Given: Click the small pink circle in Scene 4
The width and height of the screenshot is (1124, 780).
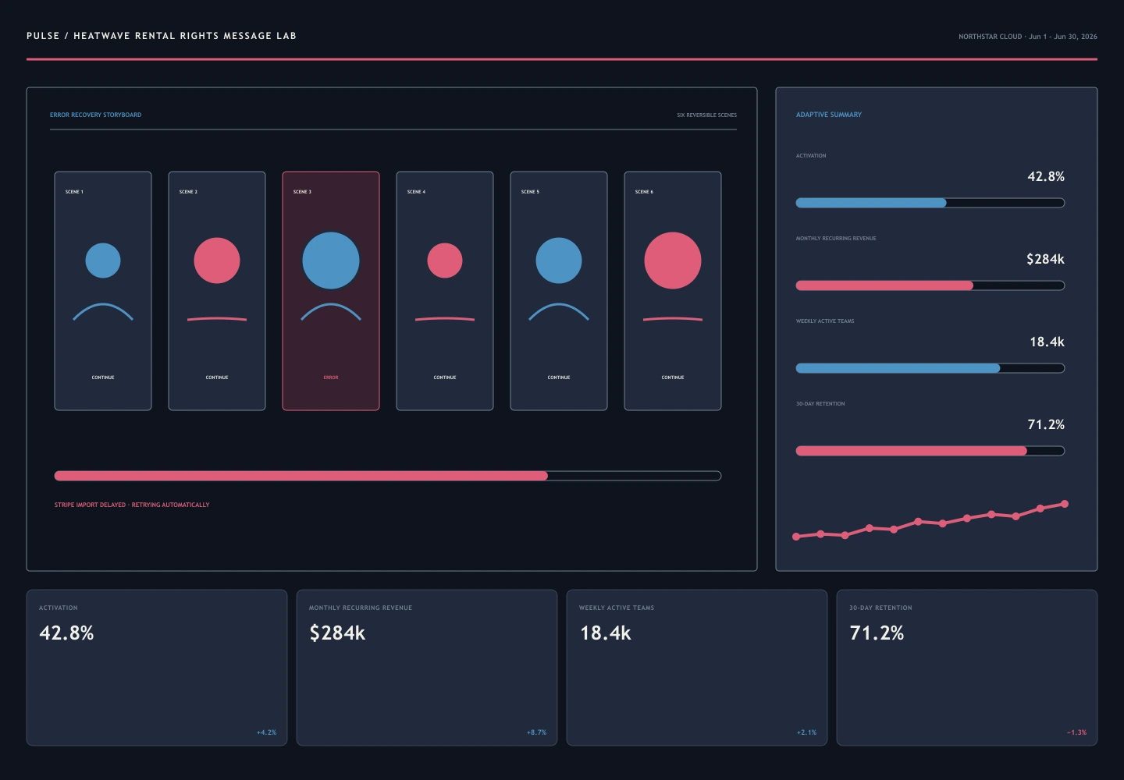Looking at the screenshot, I should (445, 261).
